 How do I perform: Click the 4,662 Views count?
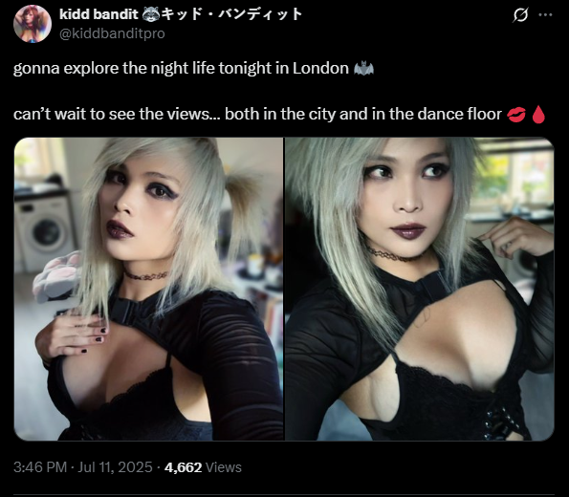point(203,467)
